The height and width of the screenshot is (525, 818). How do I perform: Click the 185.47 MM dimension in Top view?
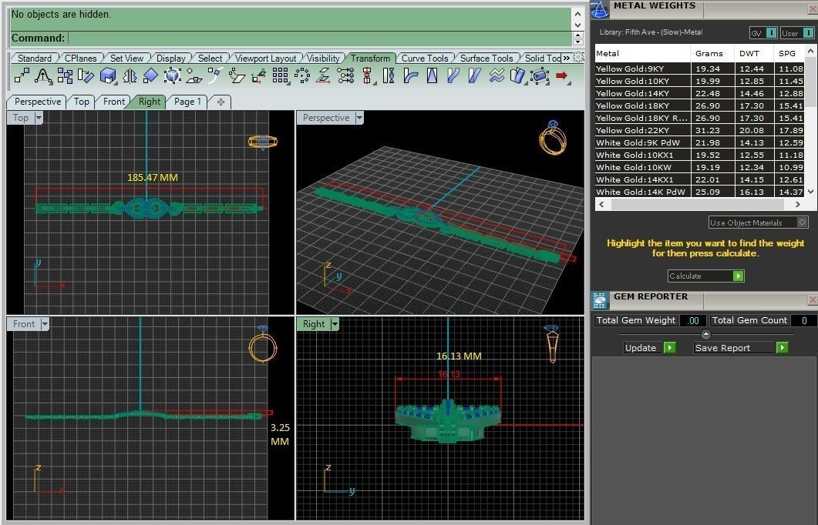coord(153,178)
